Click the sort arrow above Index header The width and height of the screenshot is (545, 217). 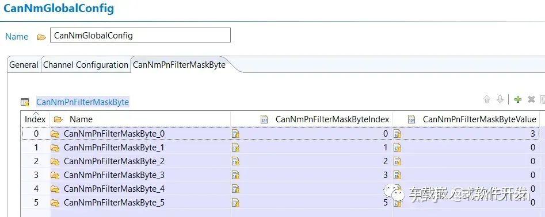point(35,113)
